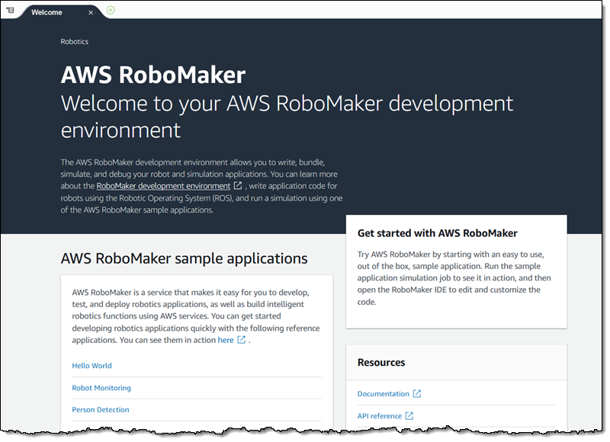The height and width of the screenshot is (442, 610).
Task: Open the Person Detection sample application
Action: tap(101, 410)
